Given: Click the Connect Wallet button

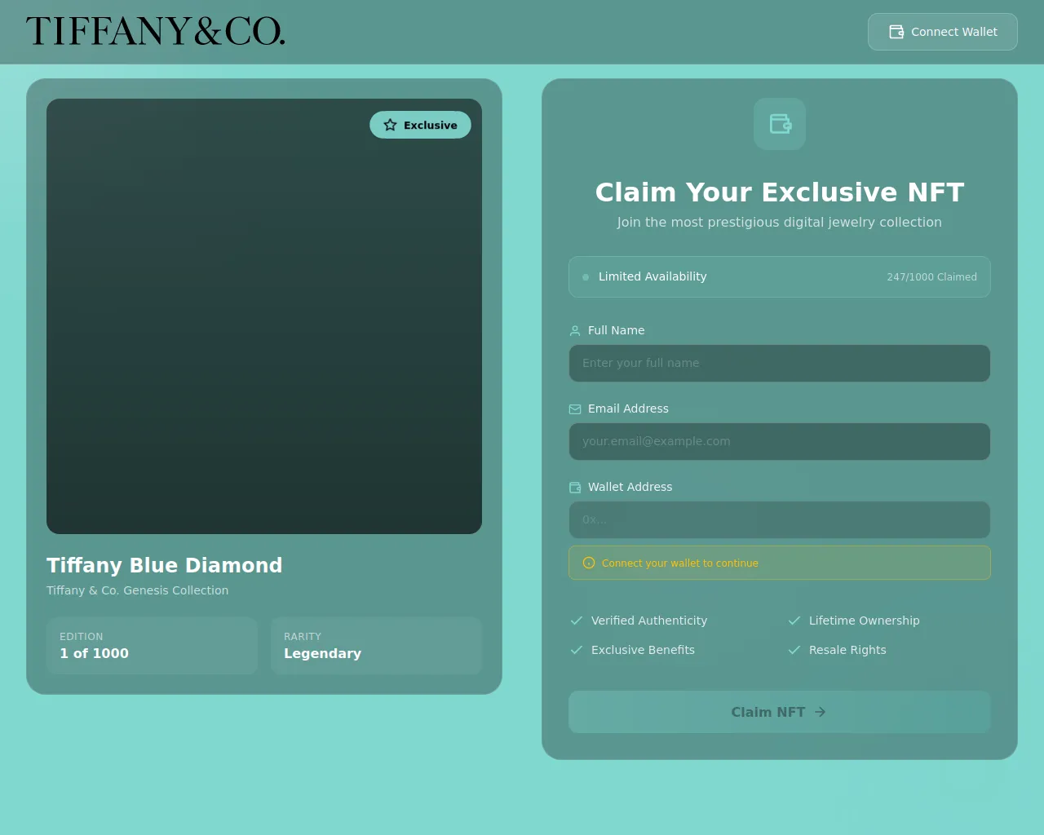Looking at the screenshot, I should (942, 32).
